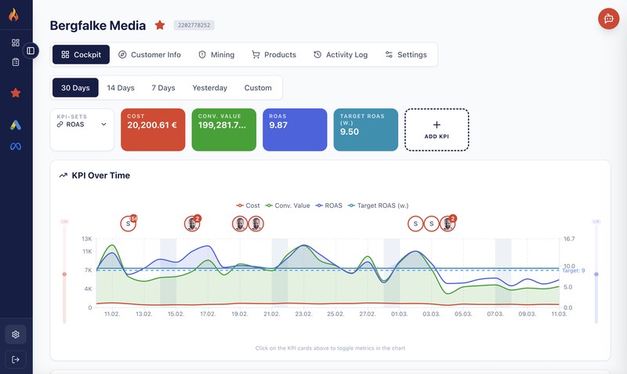Open Google Ads from the sidebar
This screenshot has height=374, width=627.
click(x=16, y=125)
